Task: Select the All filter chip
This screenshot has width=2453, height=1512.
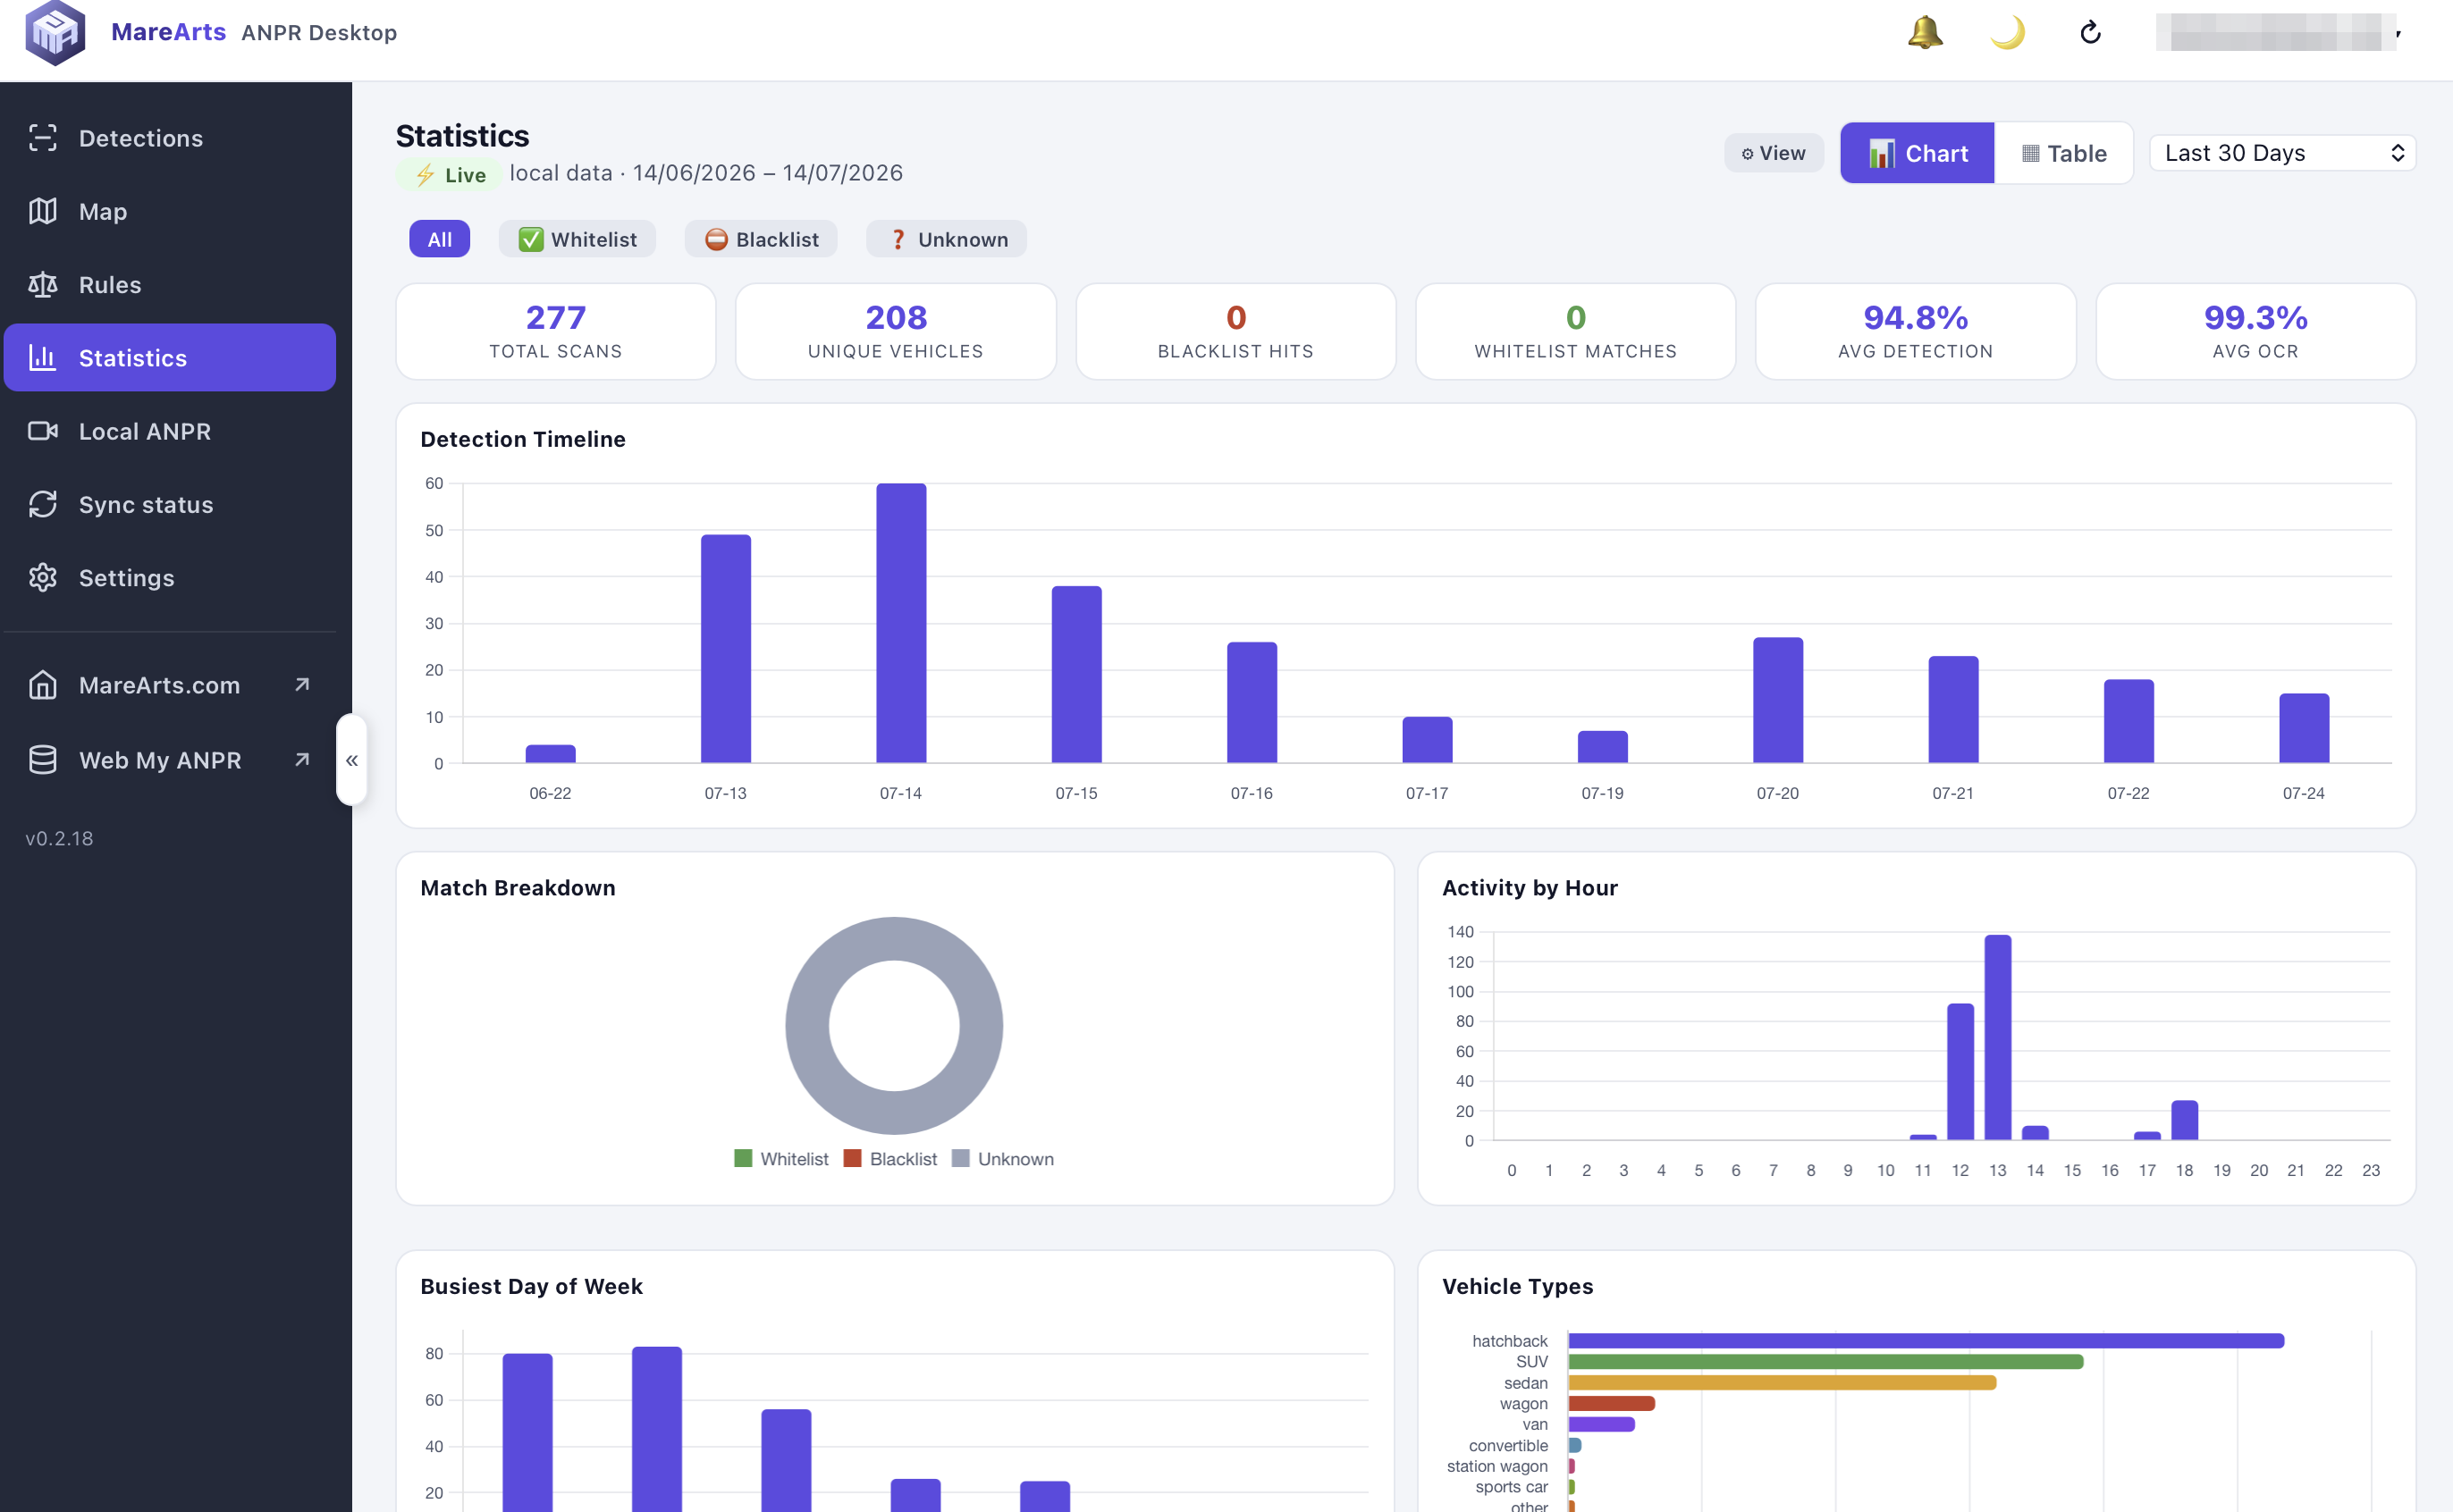Action: click(439, 239)
